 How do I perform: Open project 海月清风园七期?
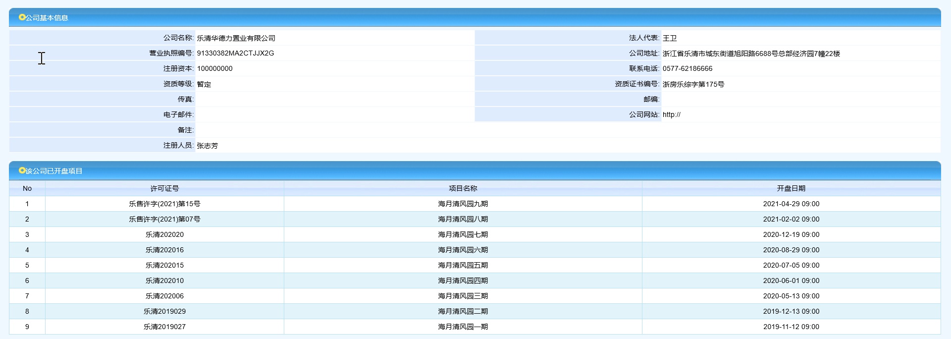click(x=463, y=234)
